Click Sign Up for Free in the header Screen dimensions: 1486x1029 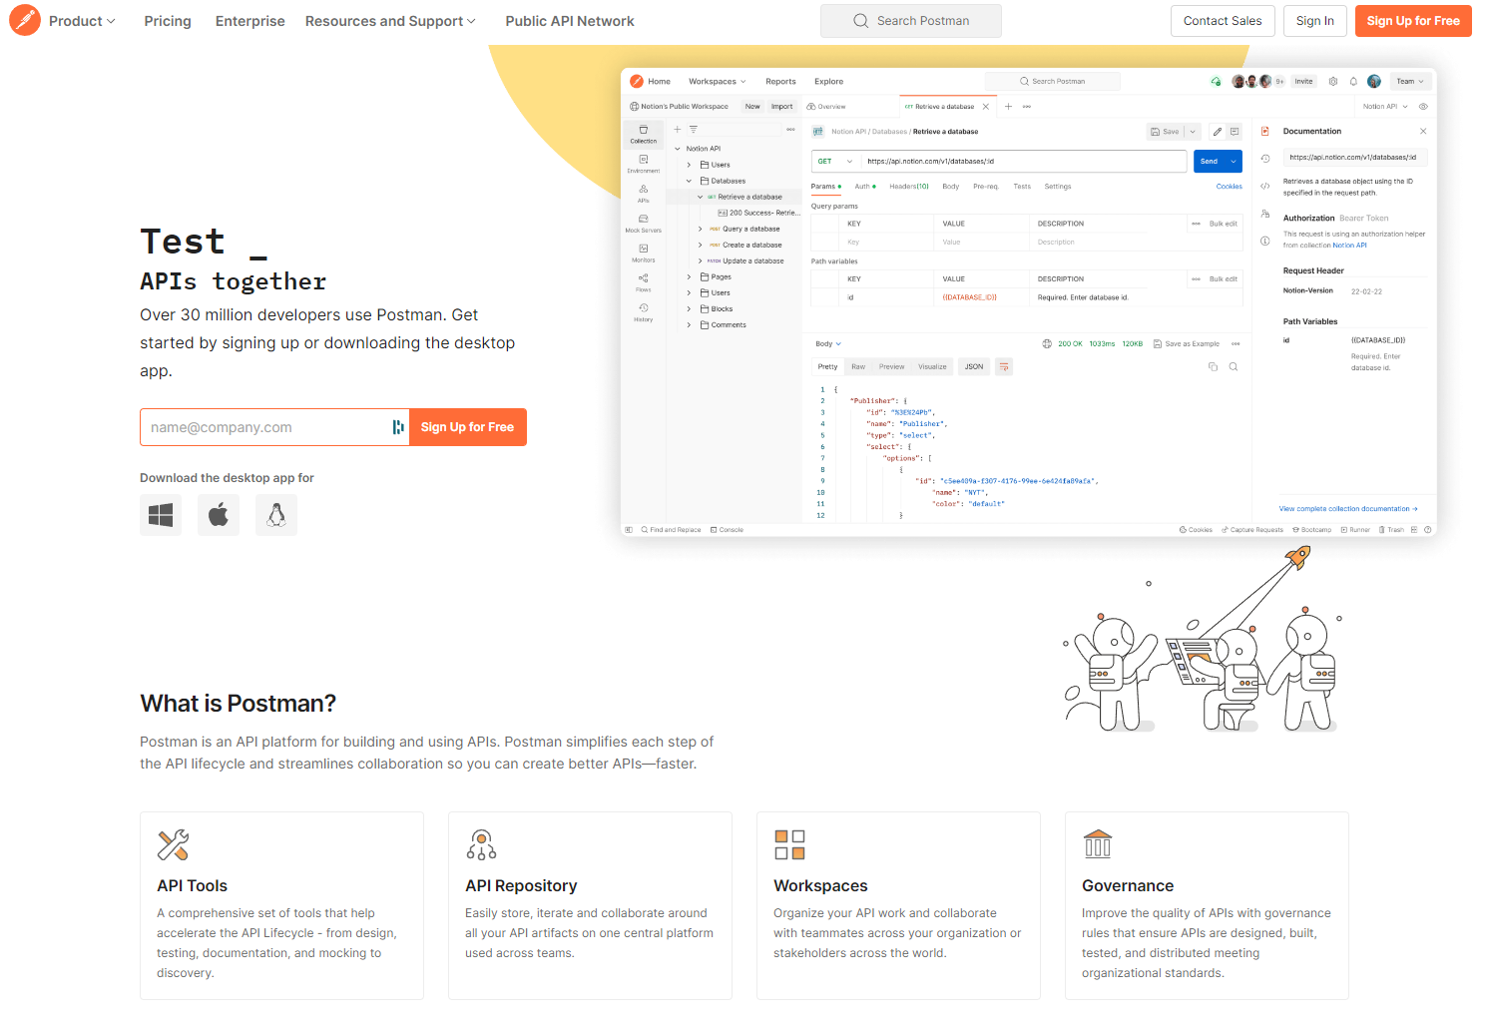1413,21
